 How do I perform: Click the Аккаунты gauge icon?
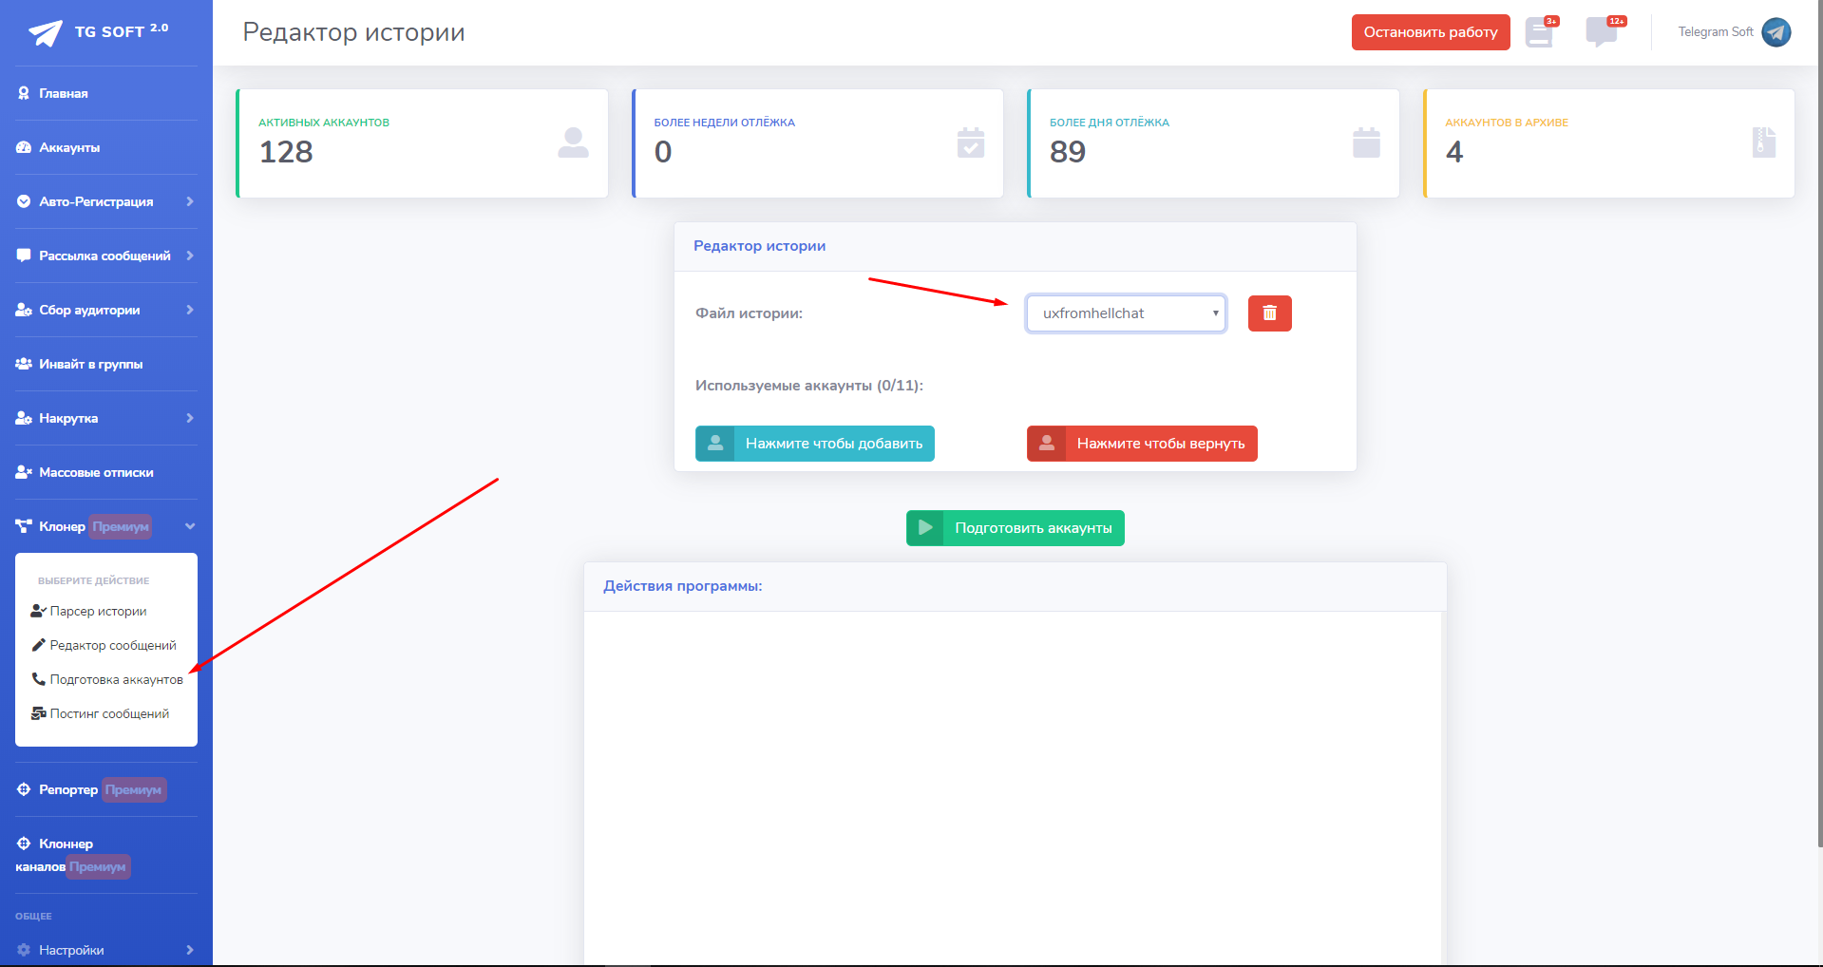24,147
